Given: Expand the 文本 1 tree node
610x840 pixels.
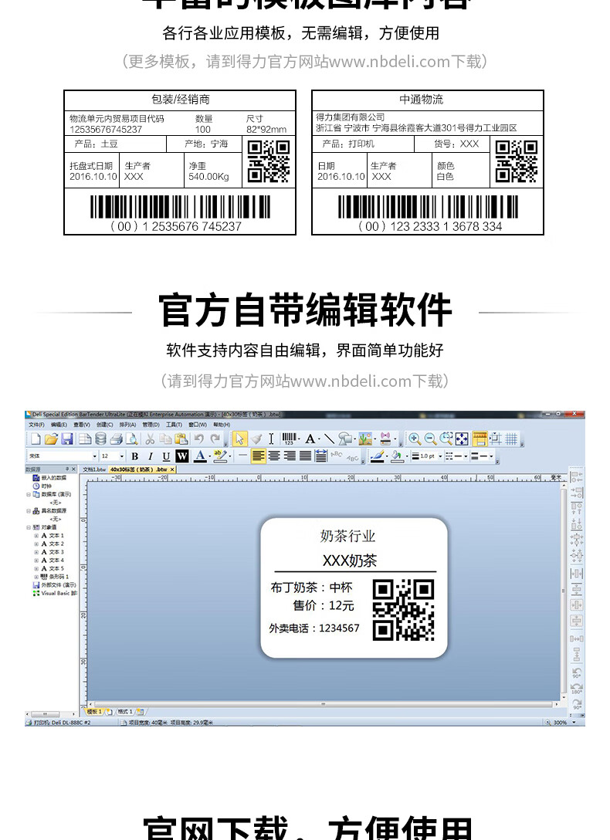Looking at the screenshot, I should click(36, 536).
